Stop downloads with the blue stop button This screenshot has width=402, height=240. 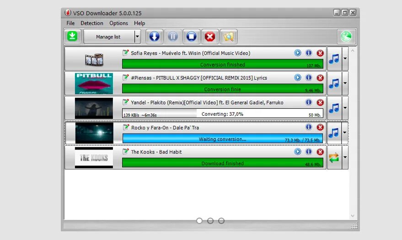[191, 37]
